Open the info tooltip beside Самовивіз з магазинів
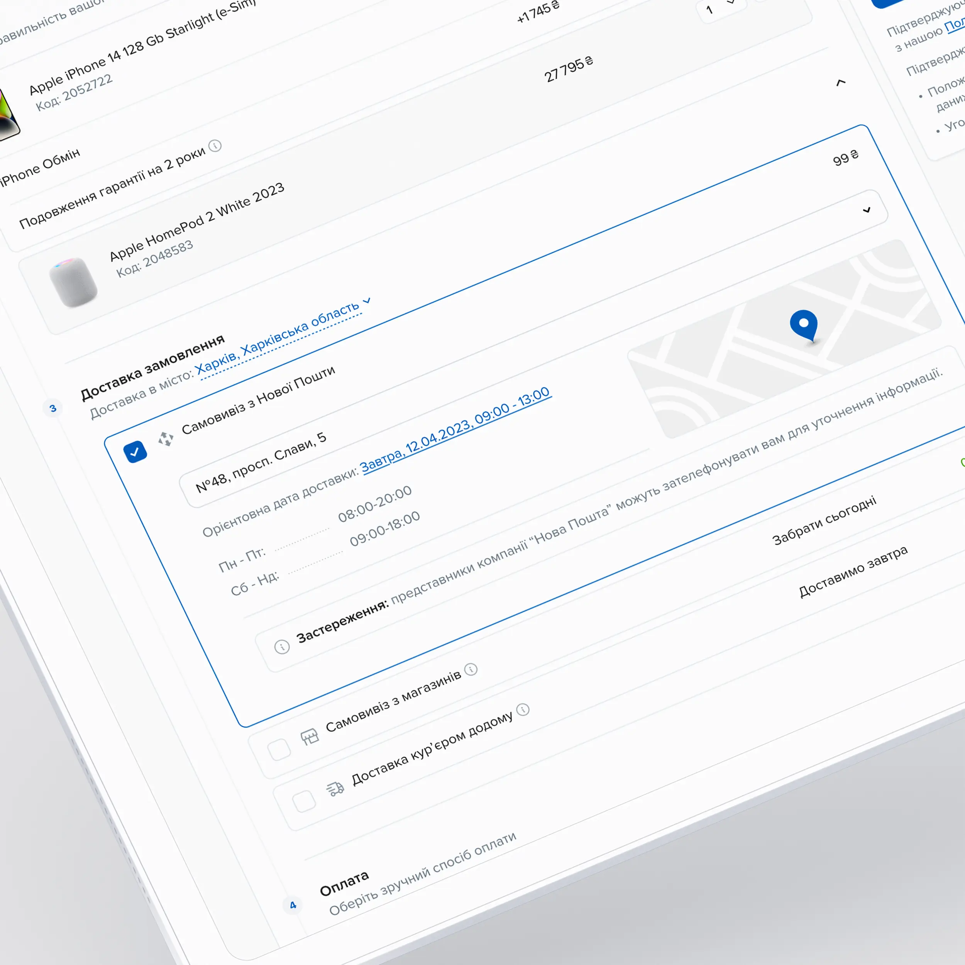Screen dimensions: 965x965 (470, 670)
